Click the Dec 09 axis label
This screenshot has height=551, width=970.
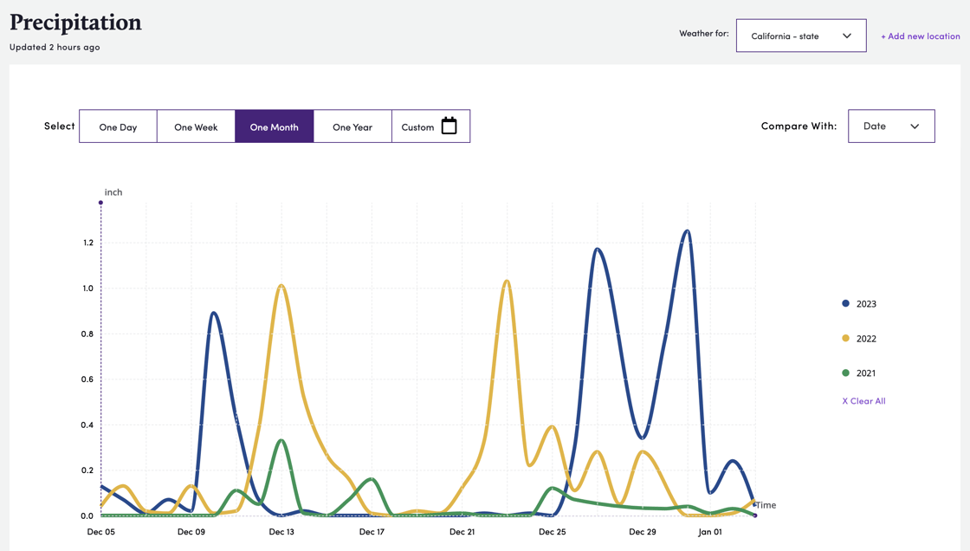point(191,532)
